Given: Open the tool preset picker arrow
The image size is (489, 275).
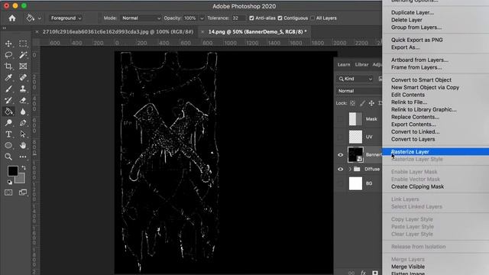Looking at the screenshot, I should point(39,18).
